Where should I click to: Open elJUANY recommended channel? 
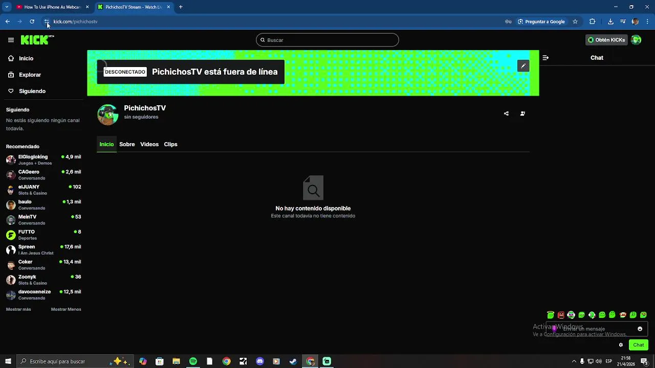click(x=43, y=190)
